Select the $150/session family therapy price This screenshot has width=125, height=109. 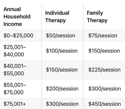click(x=104, y=51)
